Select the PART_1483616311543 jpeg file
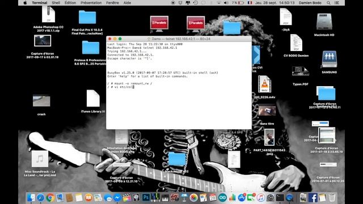The image size is (363, 204). [x=269, y=137]
